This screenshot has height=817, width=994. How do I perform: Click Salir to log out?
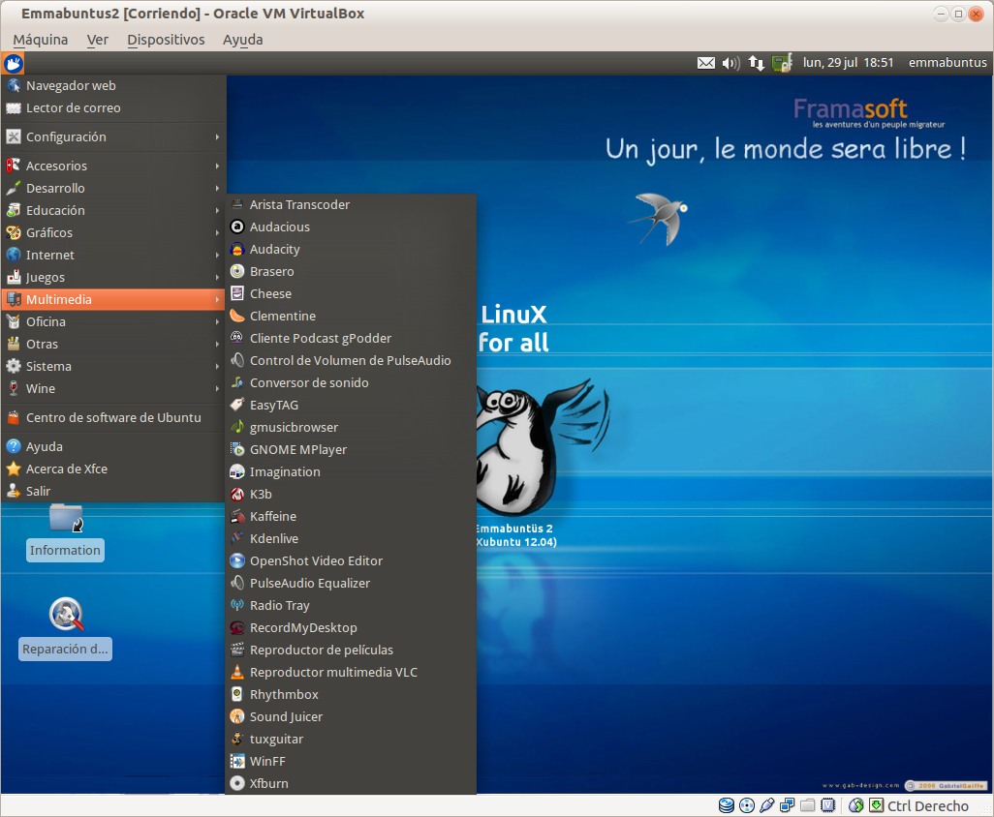(39, 491)
